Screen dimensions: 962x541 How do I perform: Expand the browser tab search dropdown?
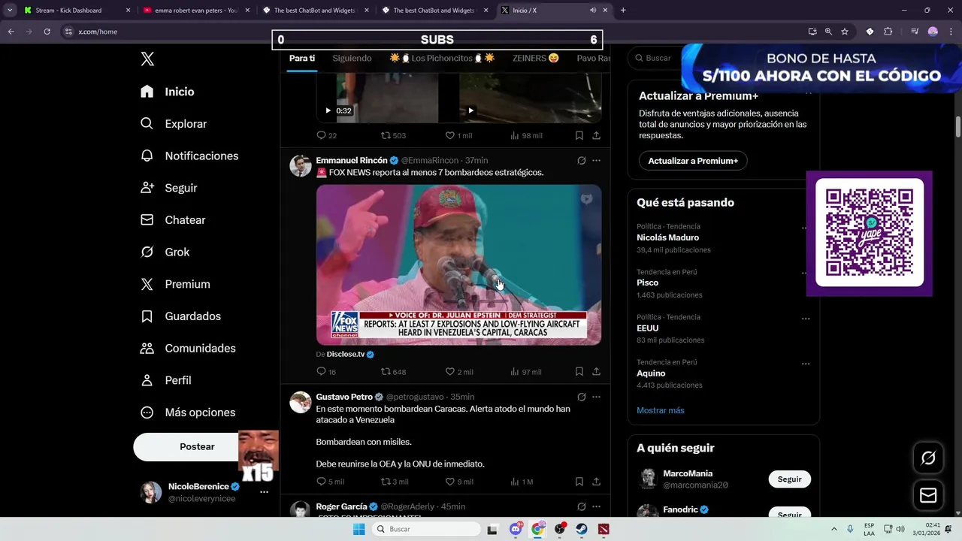[10, 11]
